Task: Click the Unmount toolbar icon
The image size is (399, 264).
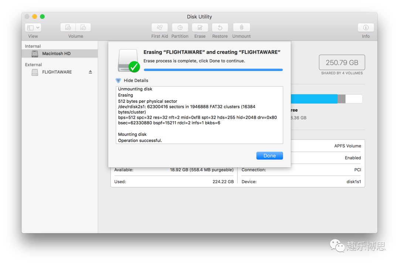Action: click(x=242, y=27)
